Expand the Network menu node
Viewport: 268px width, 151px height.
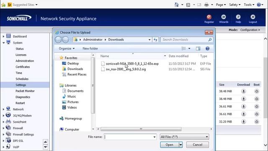click(3, 109)
